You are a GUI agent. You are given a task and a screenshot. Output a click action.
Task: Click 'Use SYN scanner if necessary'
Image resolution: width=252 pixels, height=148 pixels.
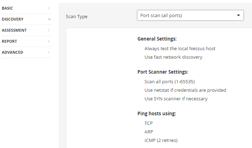[176, 99]
